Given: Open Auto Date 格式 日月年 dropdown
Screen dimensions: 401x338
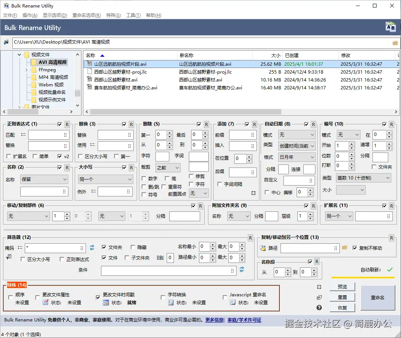Looking at the screenshot, I should point(297,157).
